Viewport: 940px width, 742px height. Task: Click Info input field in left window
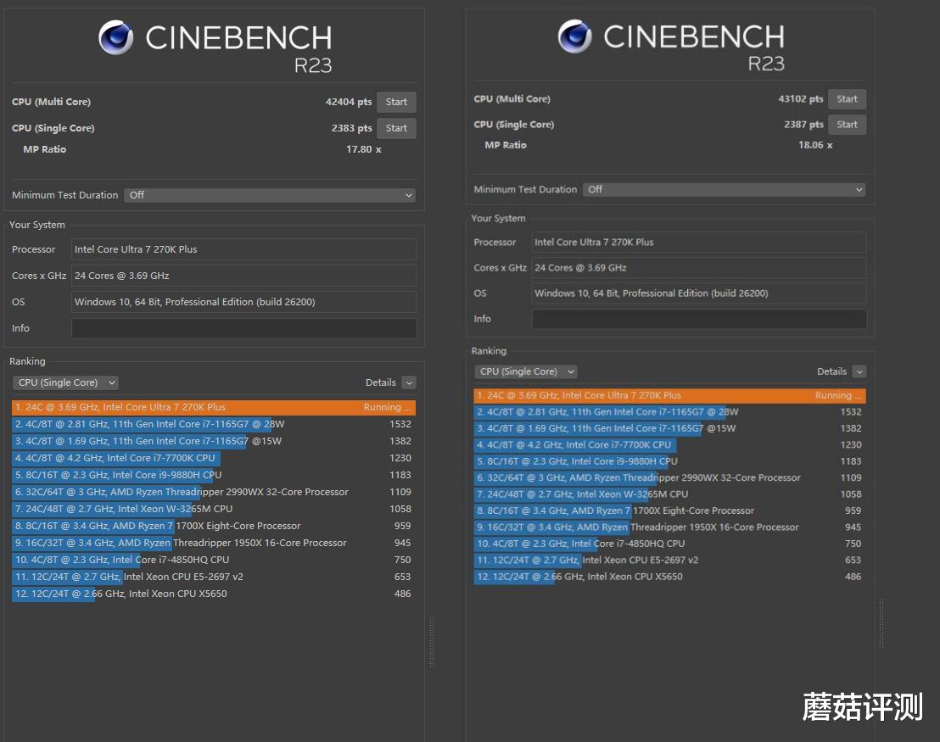tap(244, 328)
